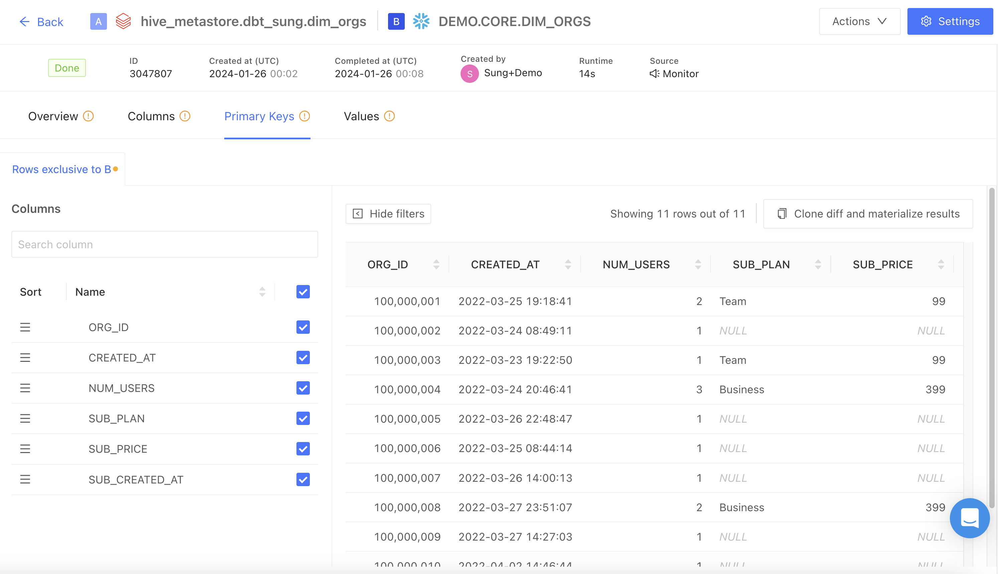The width and height of the screenshot is (998, 574).
Task: Click the warning icon on Overview tab
Action: 88,116
